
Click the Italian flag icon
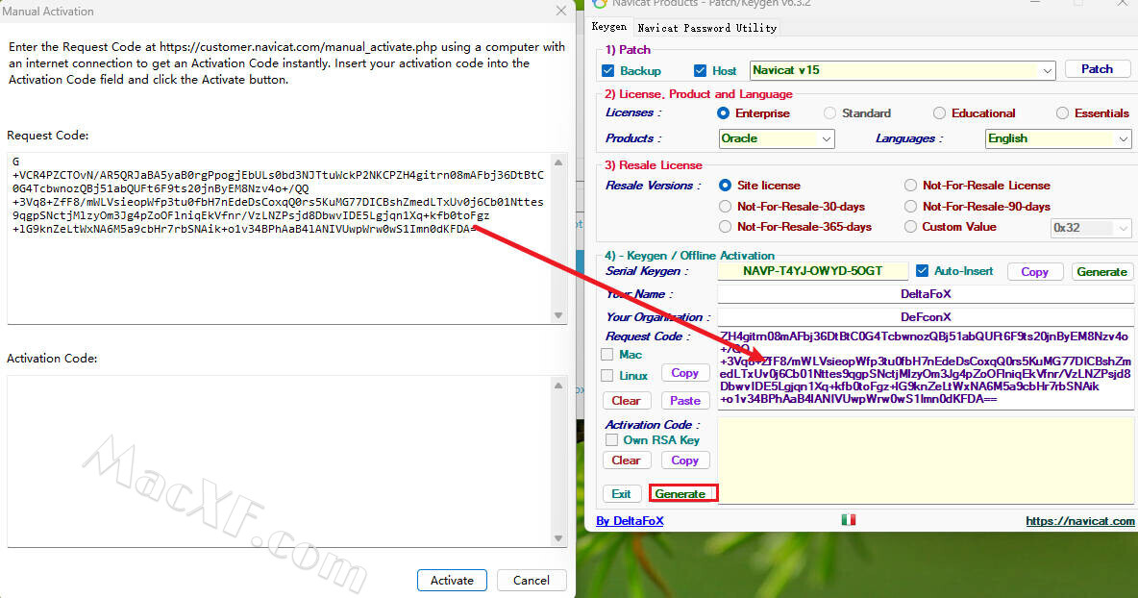pos(848,520)
